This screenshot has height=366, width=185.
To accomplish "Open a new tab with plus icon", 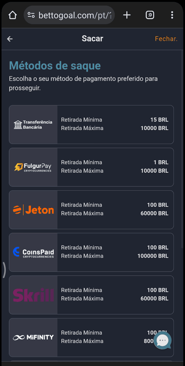I will [127, 15].
